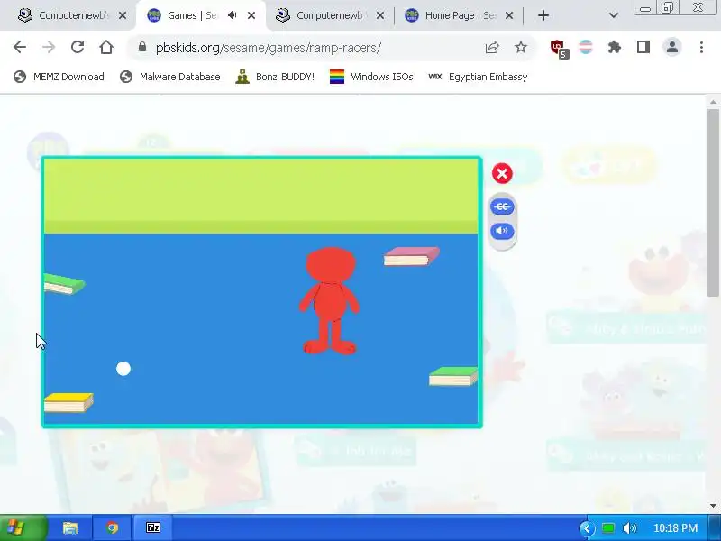Click the green network tray icon
The width and height of the screenshot is (721, 541).
tap(608, 528)
